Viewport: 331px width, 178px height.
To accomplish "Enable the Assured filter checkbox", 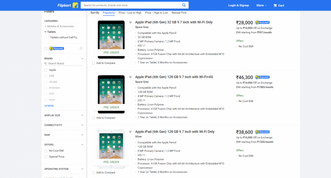I will [46, 49].
